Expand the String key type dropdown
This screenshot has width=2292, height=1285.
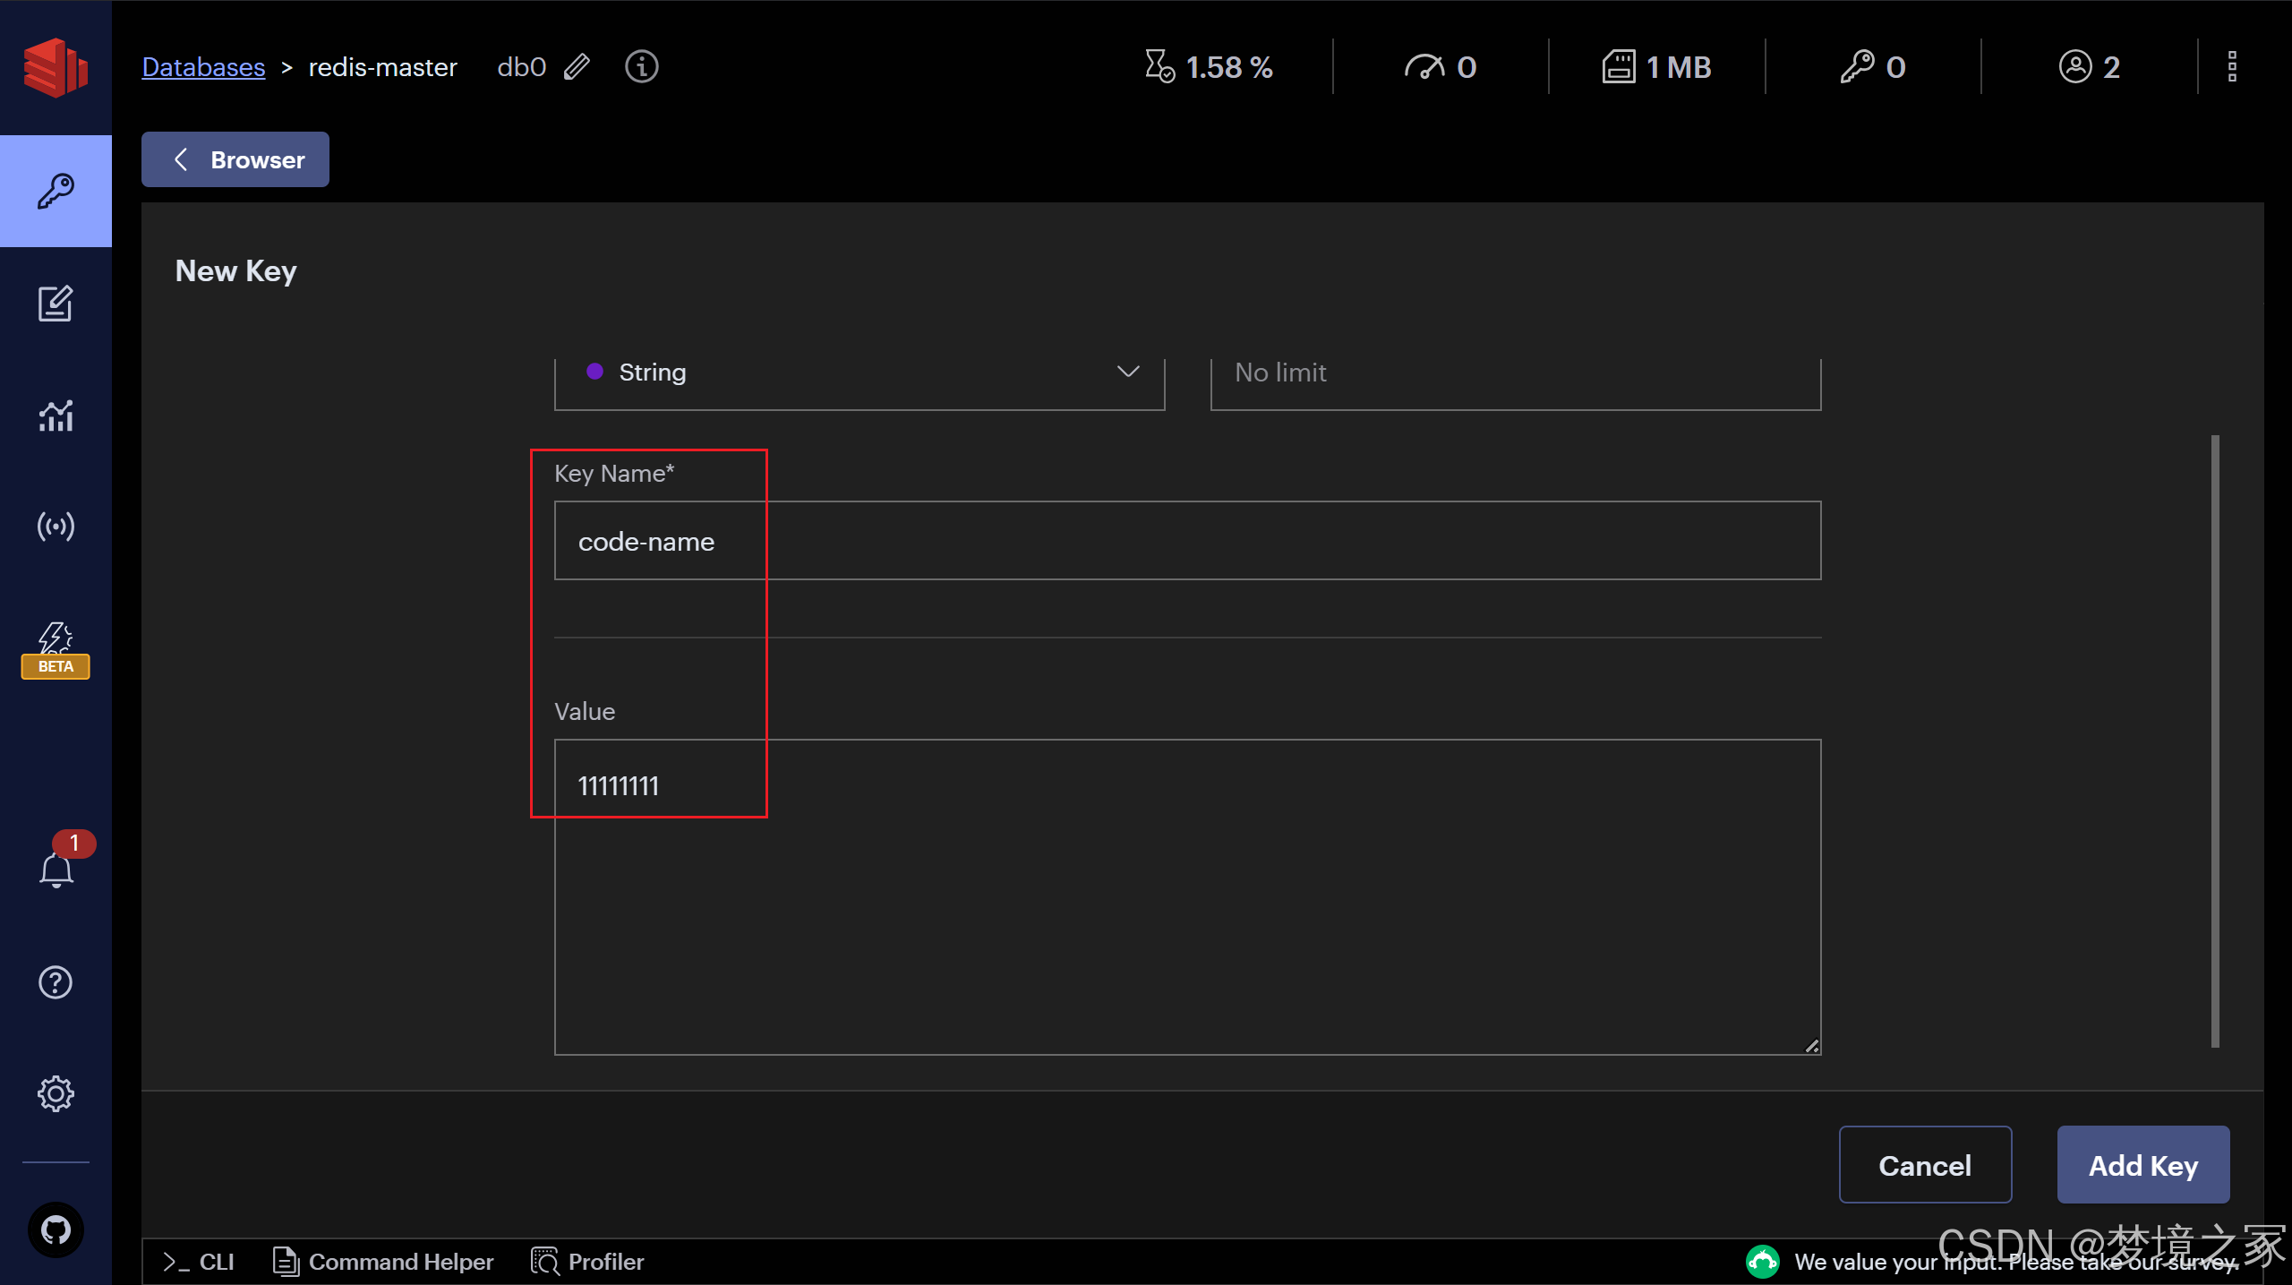click(859, 383)
